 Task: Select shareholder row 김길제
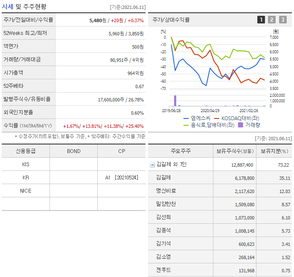[220, 178]
